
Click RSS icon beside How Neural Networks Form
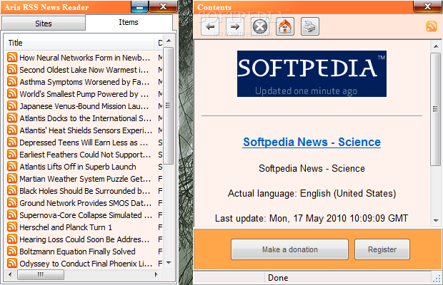12,57
